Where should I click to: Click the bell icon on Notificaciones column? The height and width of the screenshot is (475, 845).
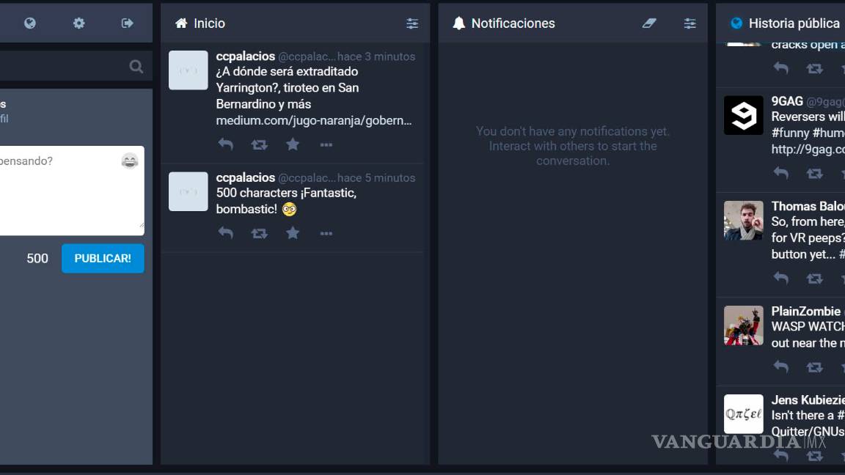pos(458,23)
